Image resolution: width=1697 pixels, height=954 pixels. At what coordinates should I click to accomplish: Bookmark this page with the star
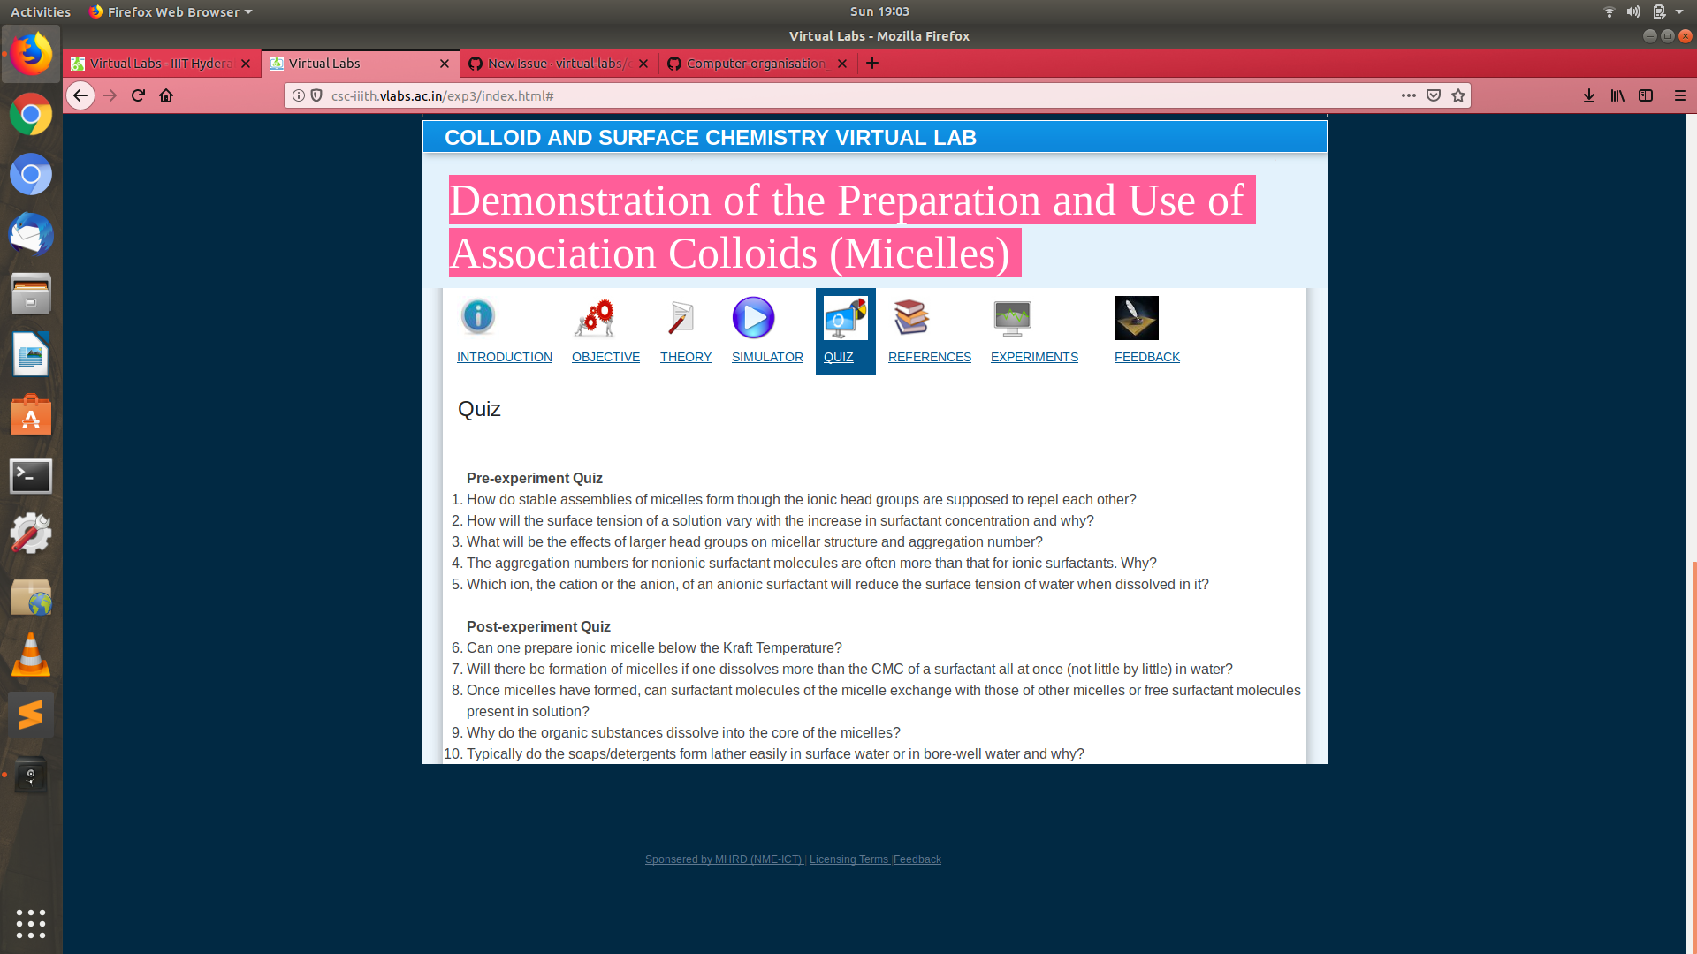pos(1456,95)
